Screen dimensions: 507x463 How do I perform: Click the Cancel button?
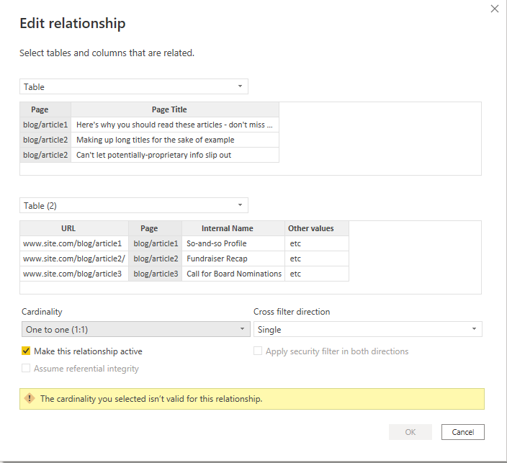click(x=462, y=432)
